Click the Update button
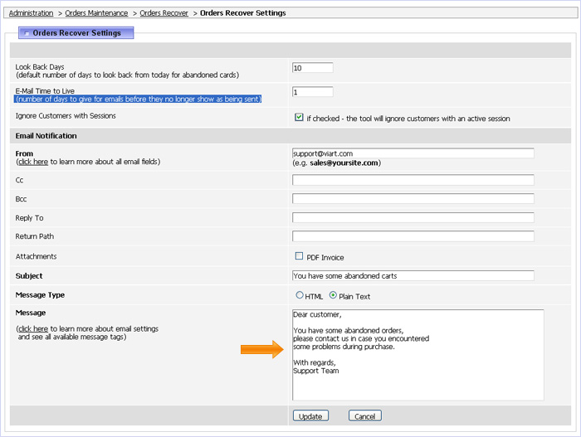 point(310,416)
